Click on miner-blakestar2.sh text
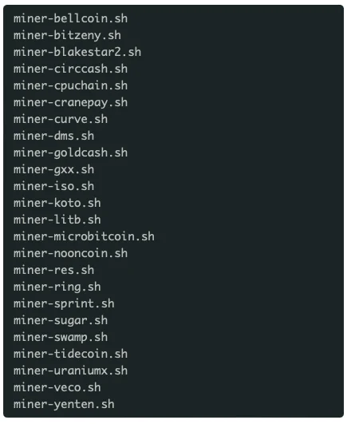The width and height of the screenshot is (351, 424). pyautogui.click(x=77, y=52)
